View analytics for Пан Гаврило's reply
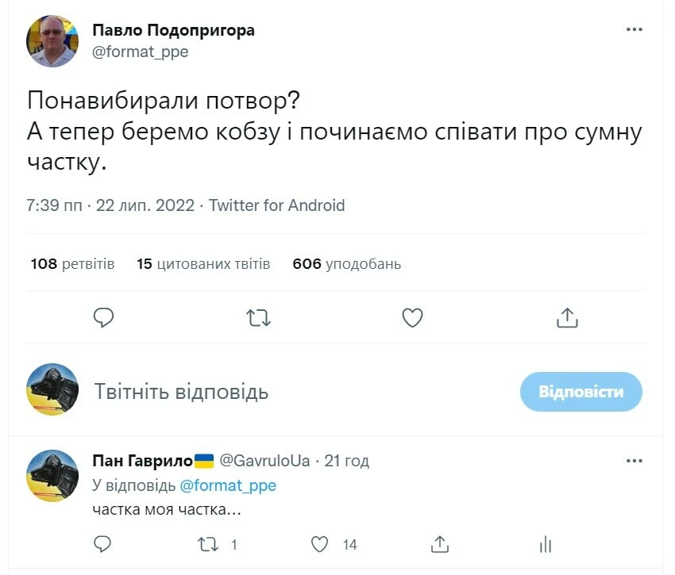Viewport: 675px width, 575px height. point(546,544)
